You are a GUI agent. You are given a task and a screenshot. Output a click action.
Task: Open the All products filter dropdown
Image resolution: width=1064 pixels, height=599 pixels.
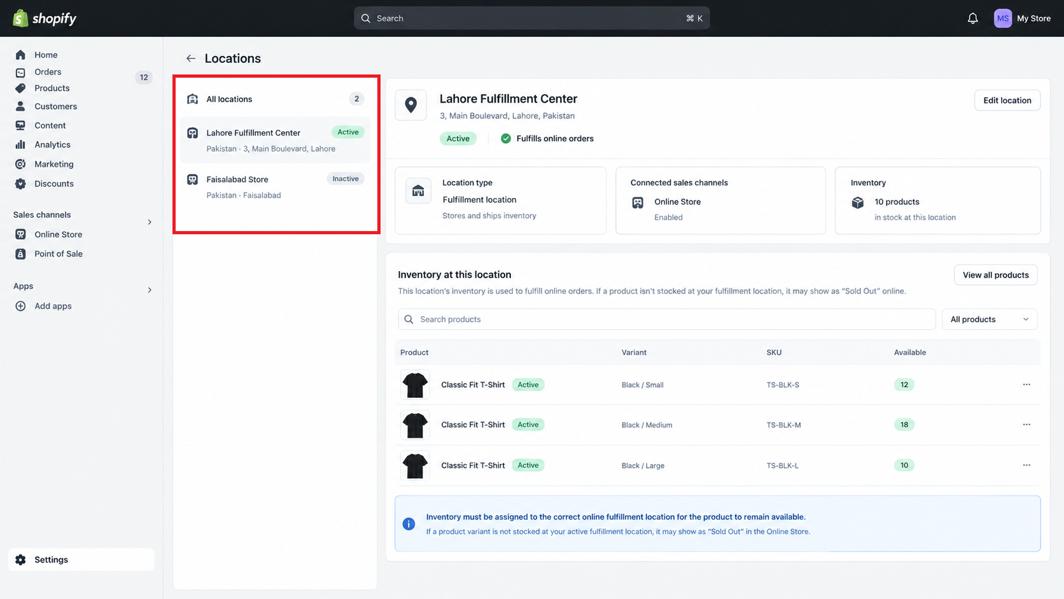pyautogui.click(x=990, y=320)
